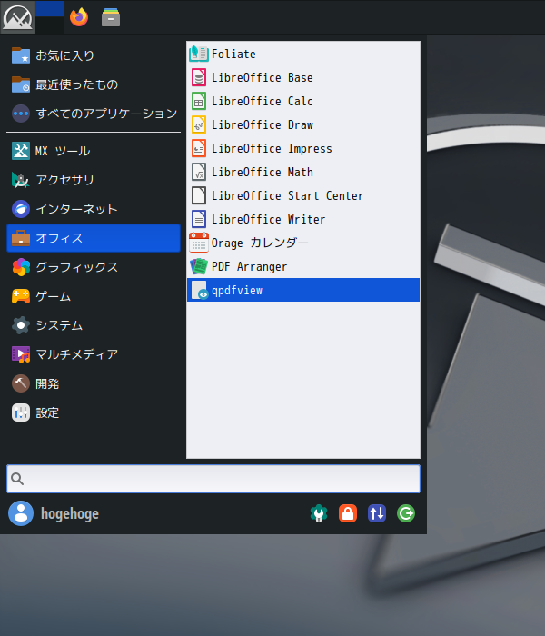Launch LibreOffice Calc
Image resolution: width=545 pixels, height=636 pixels.
click(303, 101)
